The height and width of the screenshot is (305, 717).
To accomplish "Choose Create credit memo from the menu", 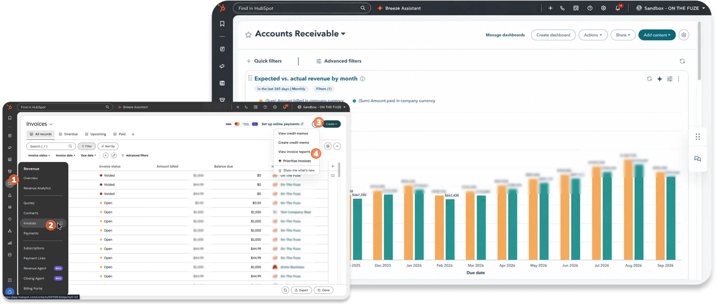I will coord(294,142).
